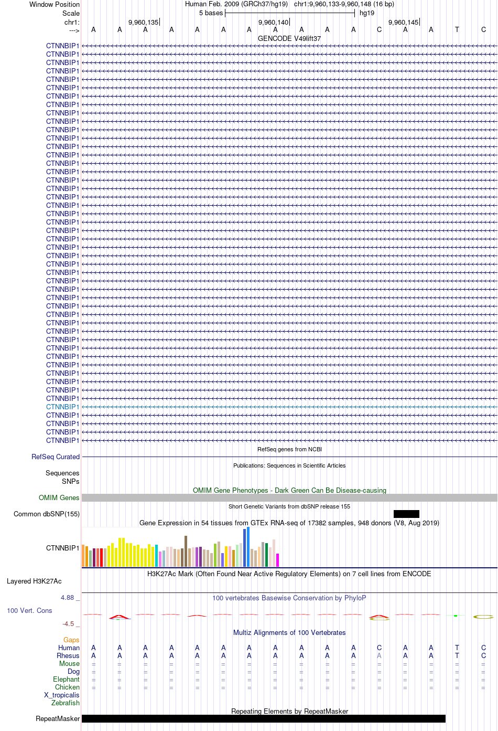Click the RefSeq genes from NCBI title

[289, 449]
